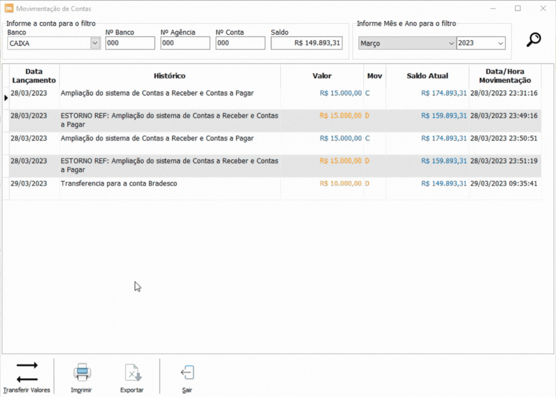Click the Saldo value field
This screenshot has height=397, width=556.
(x=307, y=43)
